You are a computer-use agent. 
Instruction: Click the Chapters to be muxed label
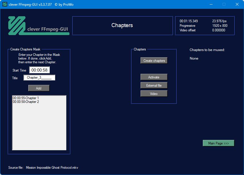(x=207, y=50)
